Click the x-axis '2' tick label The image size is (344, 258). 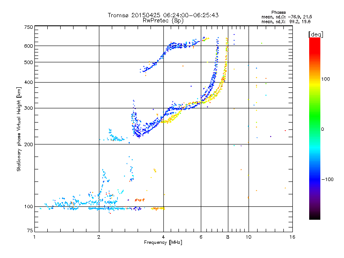[x=99, y=237]
